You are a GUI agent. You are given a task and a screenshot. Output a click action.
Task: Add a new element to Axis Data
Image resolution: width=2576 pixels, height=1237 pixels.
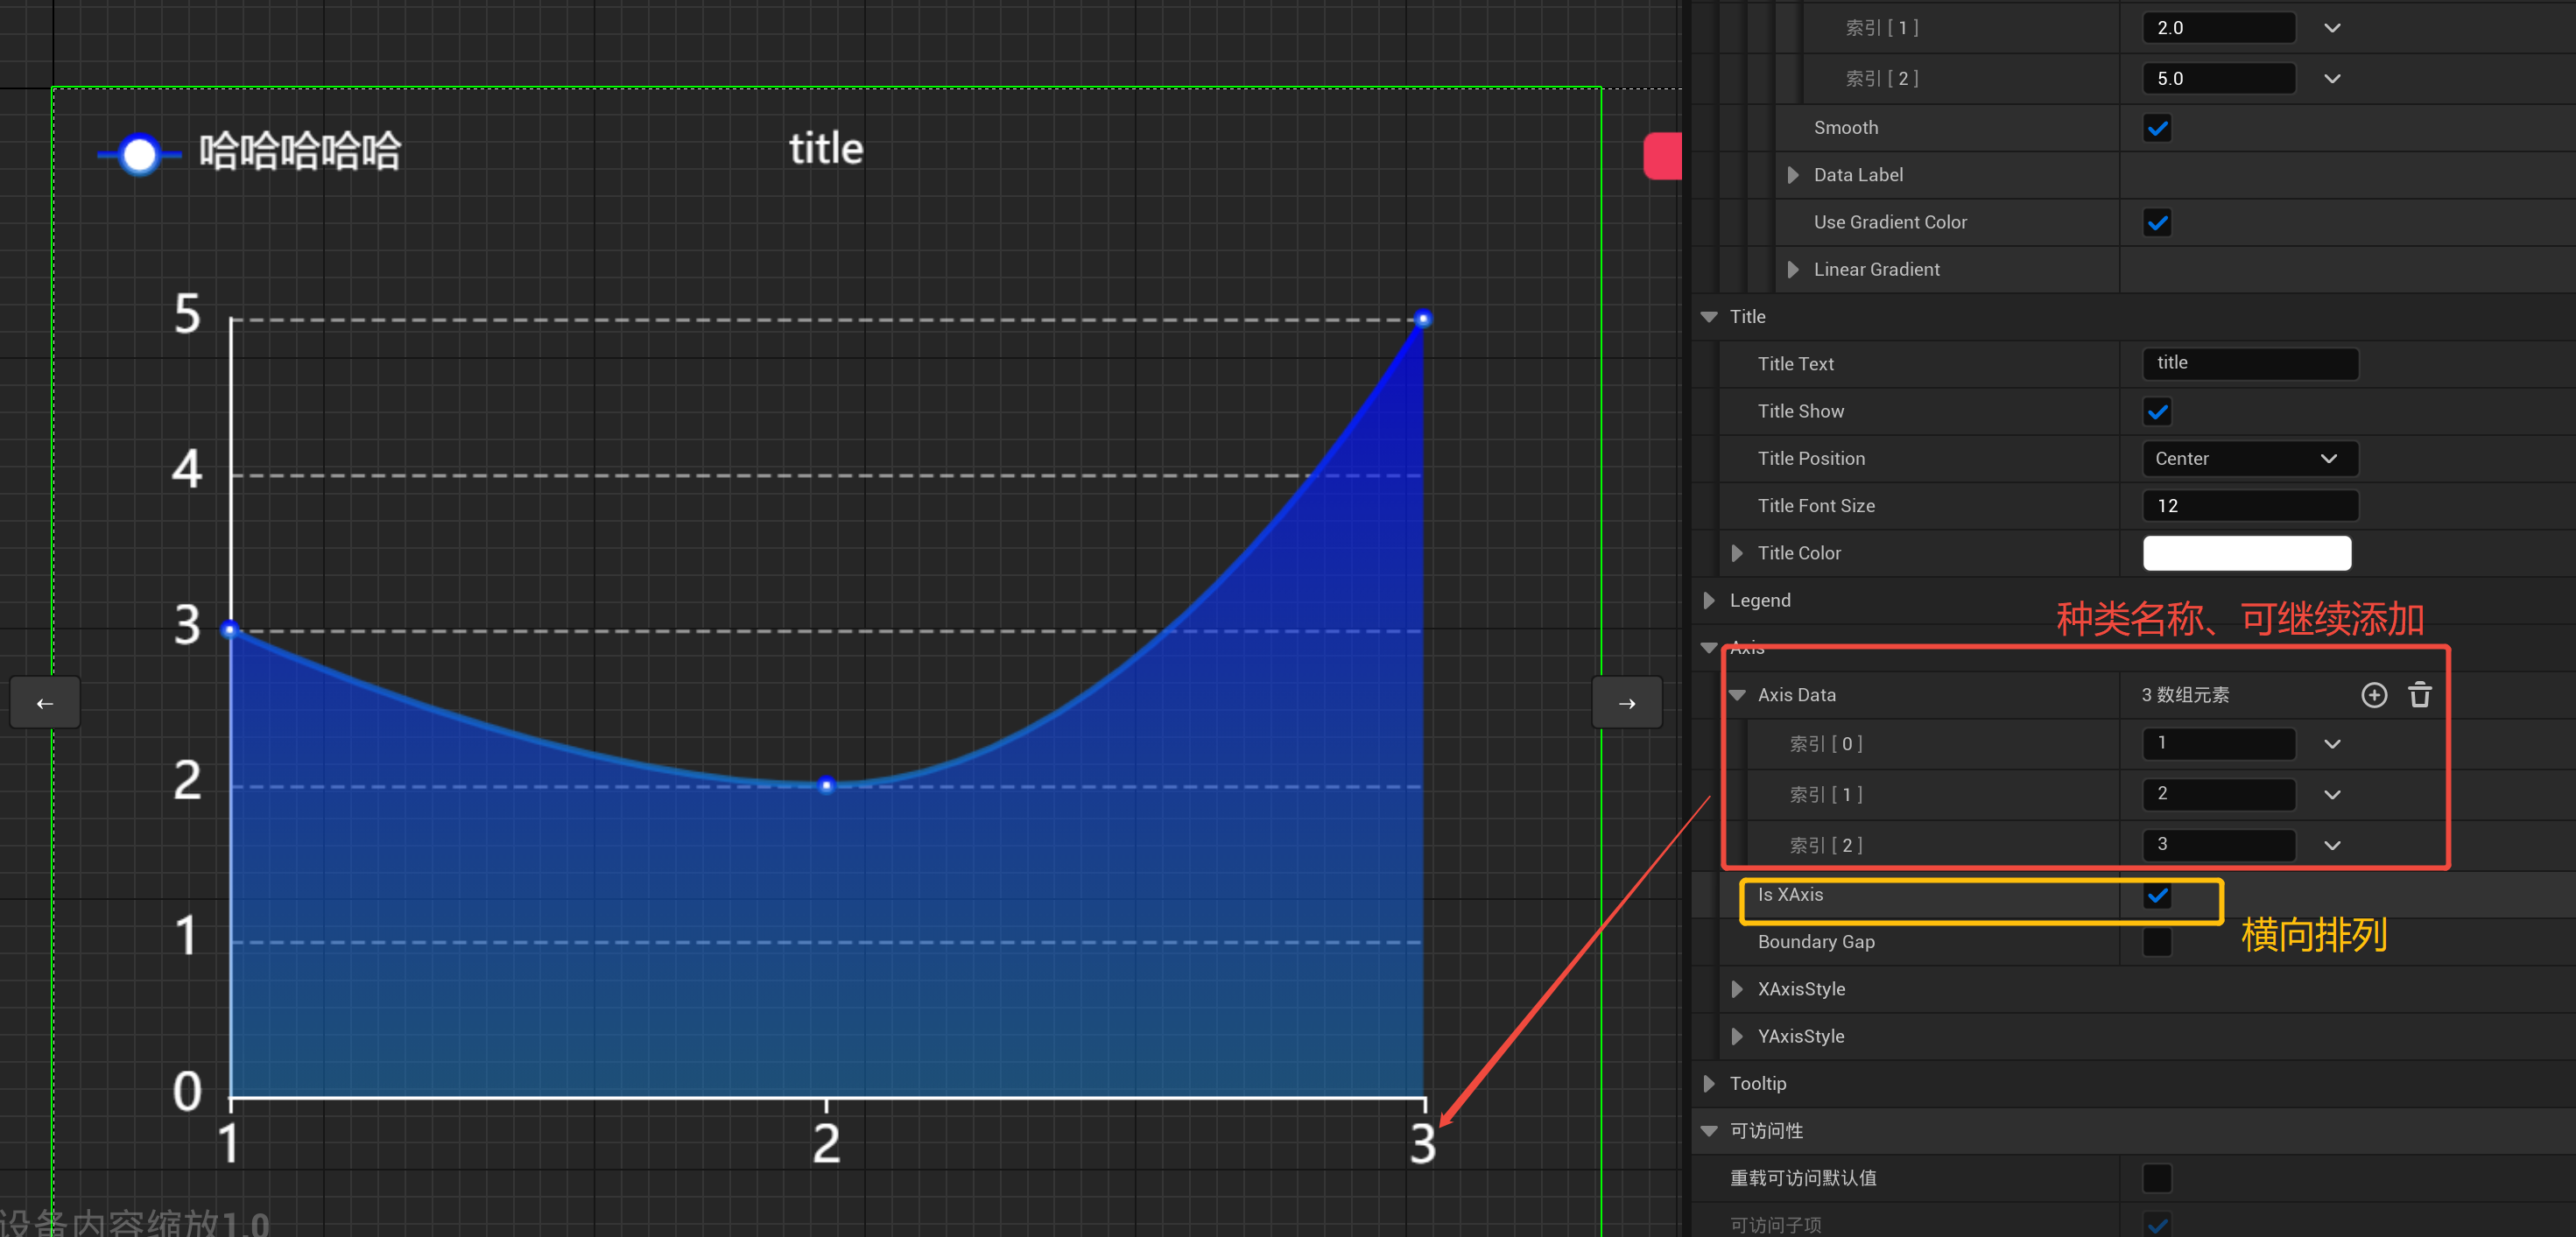pos(2375,694)
